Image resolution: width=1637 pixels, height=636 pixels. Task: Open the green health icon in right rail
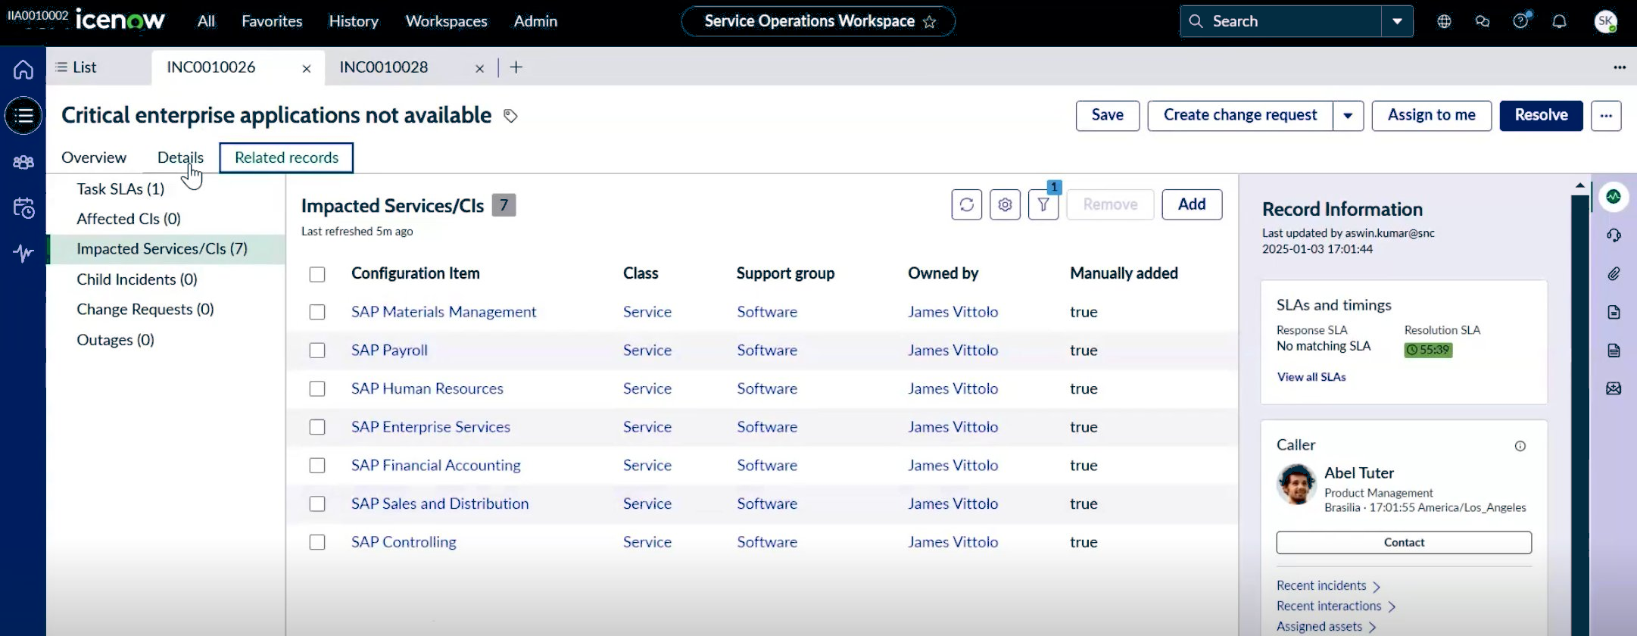click(x=1614, y=197)
